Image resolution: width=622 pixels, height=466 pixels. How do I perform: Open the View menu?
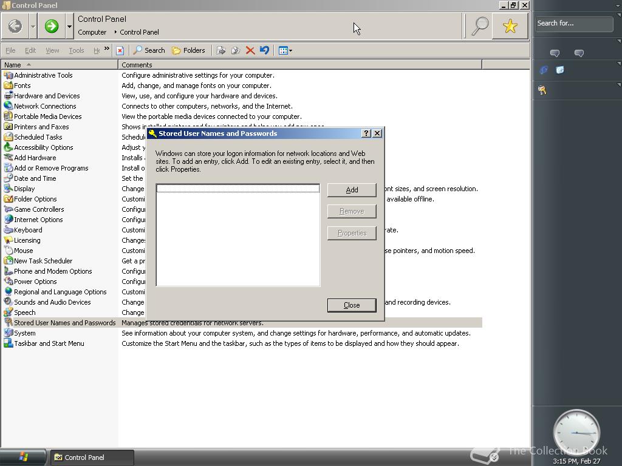point(52,50)
